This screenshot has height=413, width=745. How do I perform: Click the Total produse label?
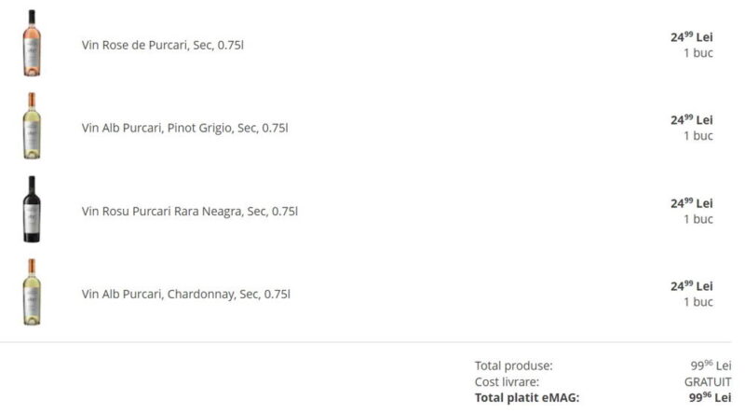tap(514, 365)
